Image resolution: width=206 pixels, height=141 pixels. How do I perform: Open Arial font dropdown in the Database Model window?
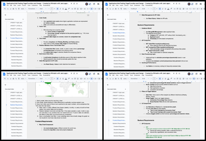tap(145, 9)
